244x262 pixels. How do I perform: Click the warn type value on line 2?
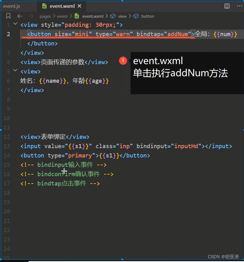(123, 34)
